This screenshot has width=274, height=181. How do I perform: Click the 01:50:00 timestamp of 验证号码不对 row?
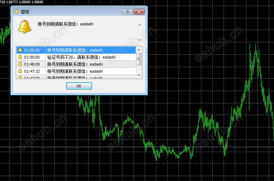(x=32, y=57)
